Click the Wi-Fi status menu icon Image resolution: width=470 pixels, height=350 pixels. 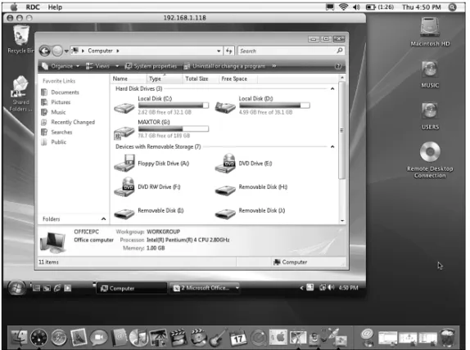pos(343,7)
